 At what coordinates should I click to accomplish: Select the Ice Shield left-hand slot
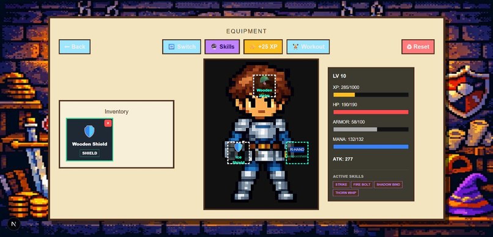click(x=239, y=153)
